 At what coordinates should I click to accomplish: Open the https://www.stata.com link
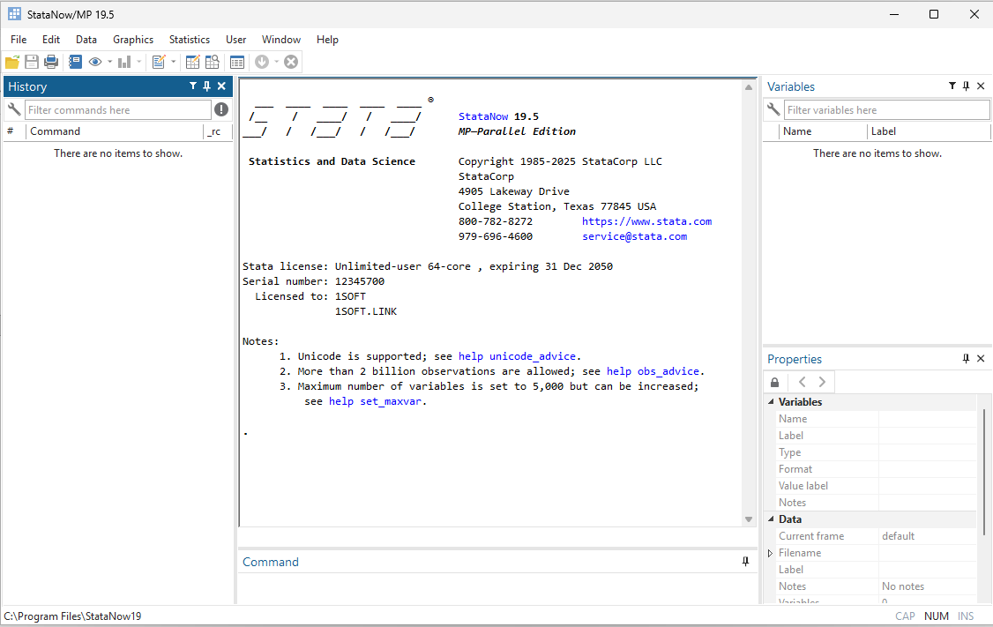click(x=646, y=221)
